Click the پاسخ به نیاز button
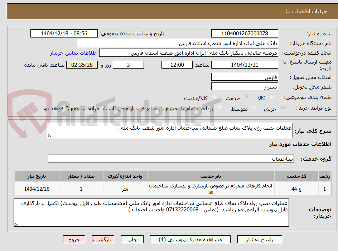338x251 pixels. [x=260, y=239]
